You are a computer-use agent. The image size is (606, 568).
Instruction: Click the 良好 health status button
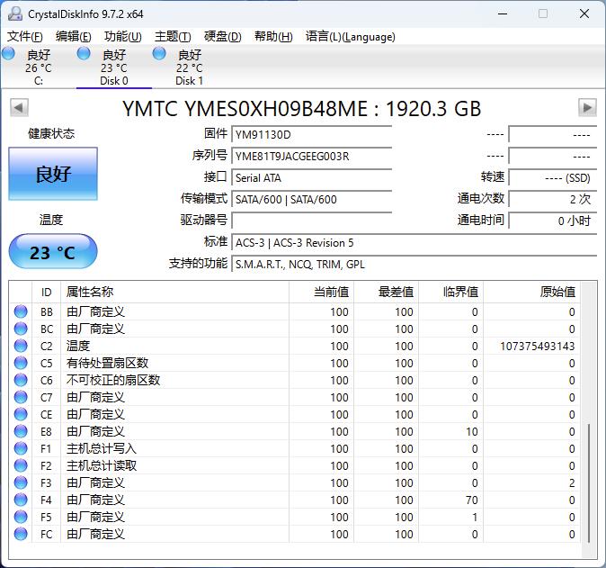pyautogui.click(x=53, y=174)
